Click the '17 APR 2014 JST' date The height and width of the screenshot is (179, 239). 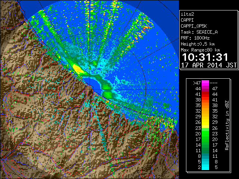pos(209,65)
